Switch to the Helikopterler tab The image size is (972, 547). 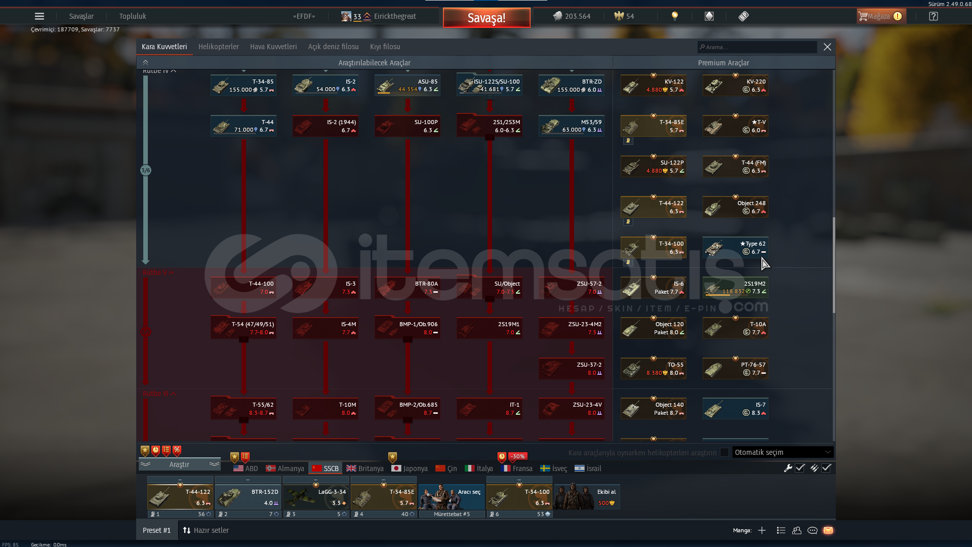pos(218,47)
